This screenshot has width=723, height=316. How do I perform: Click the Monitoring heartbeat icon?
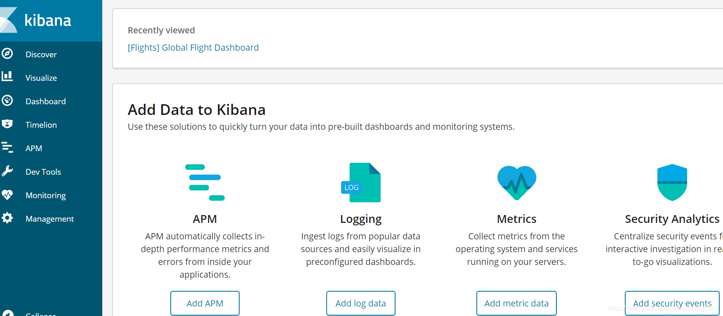pyautogui.click(x=7, y=194)
